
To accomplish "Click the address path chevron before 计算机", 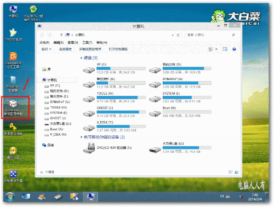I will click(x=72, y=35).
